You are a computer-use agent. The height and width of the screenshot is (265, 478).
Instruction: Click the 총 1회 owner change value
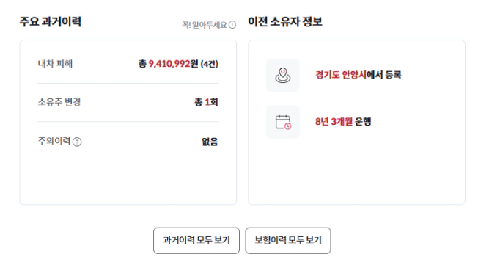click(x=206, y=102)
